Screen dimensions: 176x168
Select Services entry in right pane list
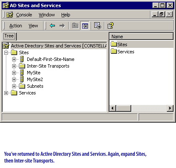(126, 52)
